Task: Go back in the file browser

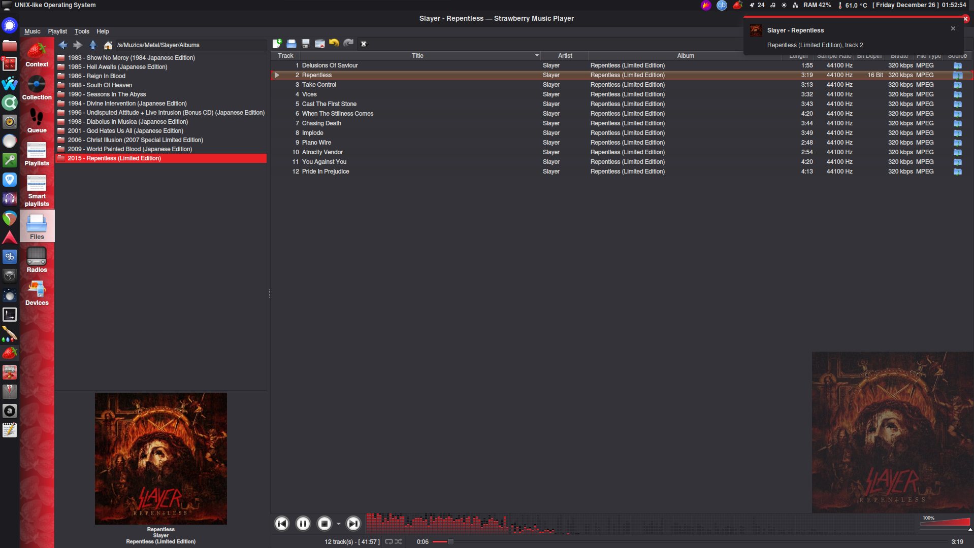Action: tap(63, 45)
